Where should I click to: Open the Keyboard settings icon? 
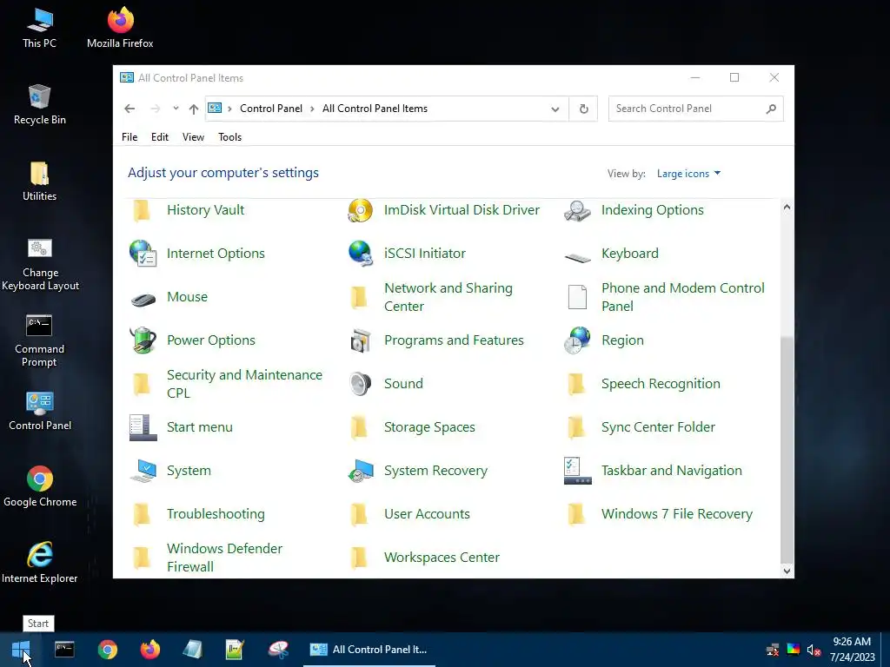(577, 257)
